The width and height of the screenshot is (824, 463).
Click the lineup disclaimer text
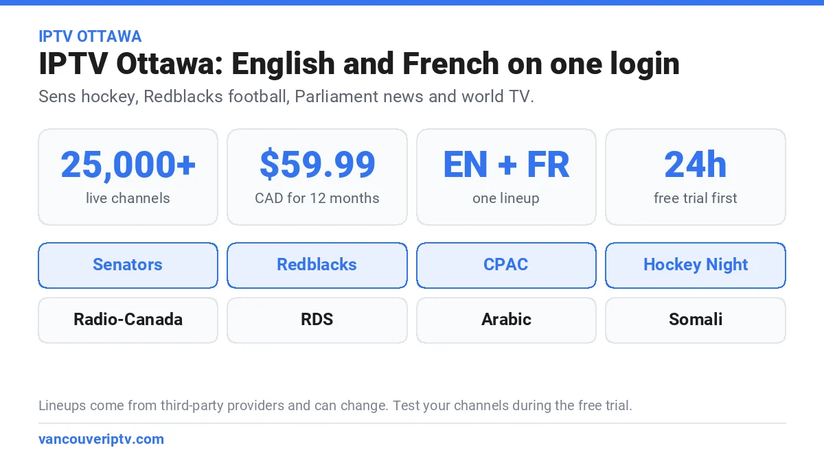click(335, 405)
